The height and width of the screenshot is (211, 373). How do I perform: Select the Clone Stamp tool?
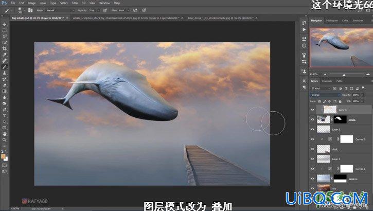pyautogui.click(x=4, y=73)
